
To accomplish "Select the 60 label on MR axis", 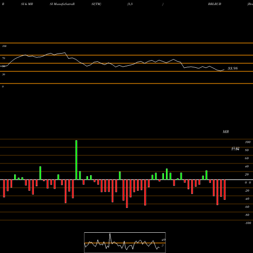I will [247, 158].
